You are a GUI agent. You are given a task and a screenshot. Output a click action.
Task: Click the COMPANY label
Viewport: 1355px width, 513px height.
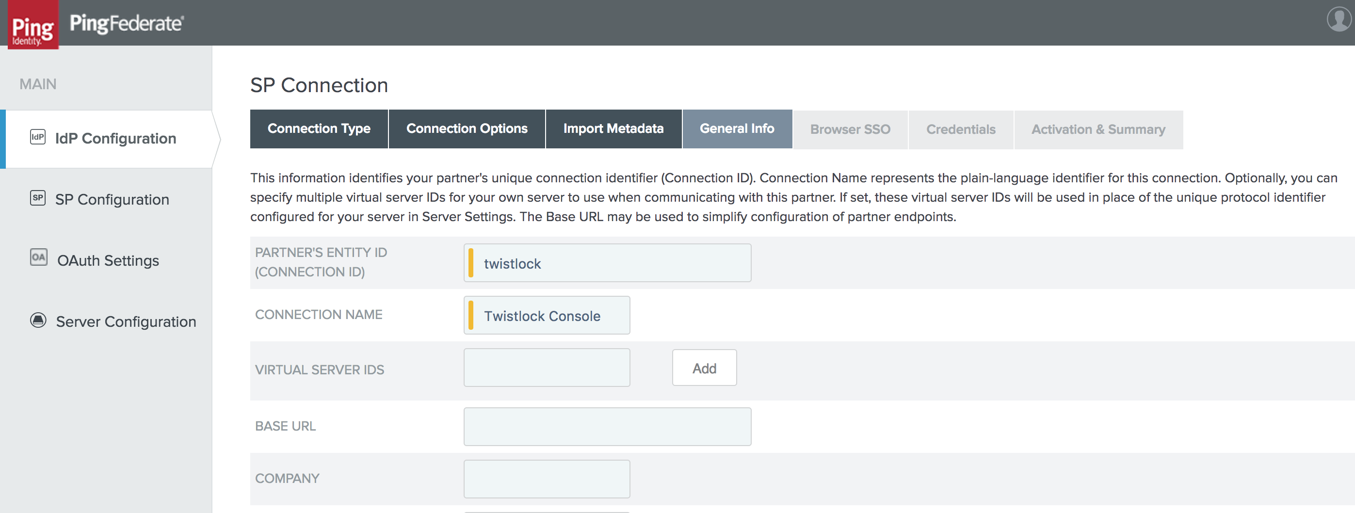(287, 478)
